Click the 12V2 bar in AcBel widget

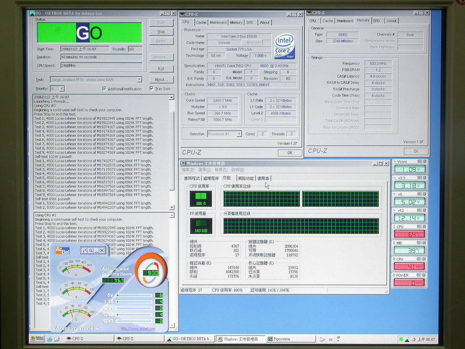[x=134, y=314]
